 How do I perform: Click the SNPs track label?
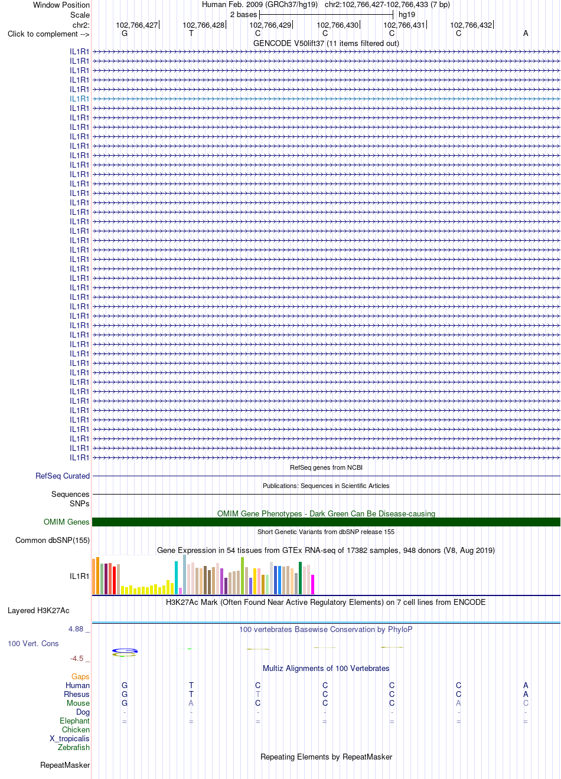(x=80, y=503)
